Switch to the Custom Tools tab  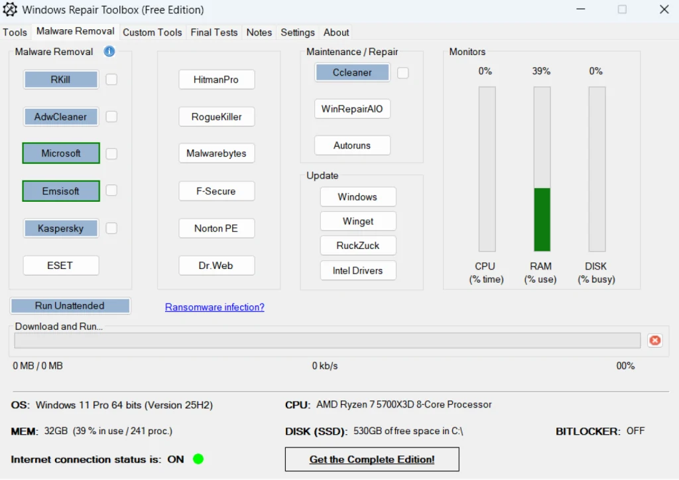click(152, 33)
